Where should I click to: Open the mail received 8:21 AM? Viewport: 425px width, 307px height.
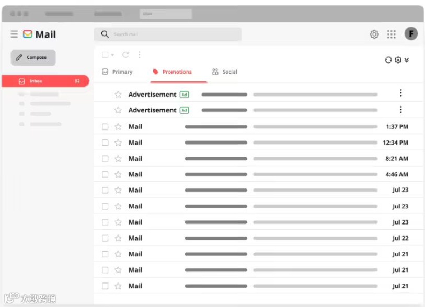coord(259,159)
